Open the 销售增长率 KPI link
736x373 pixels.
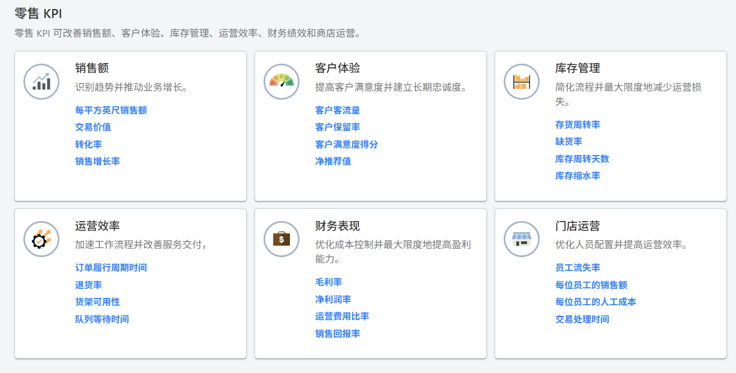click(x=97, y=161)
